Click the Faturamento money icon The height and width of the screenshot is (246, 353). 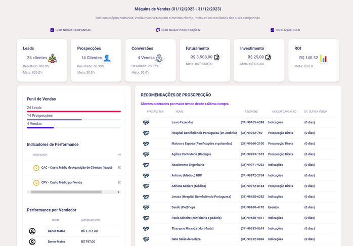(216, 57)
